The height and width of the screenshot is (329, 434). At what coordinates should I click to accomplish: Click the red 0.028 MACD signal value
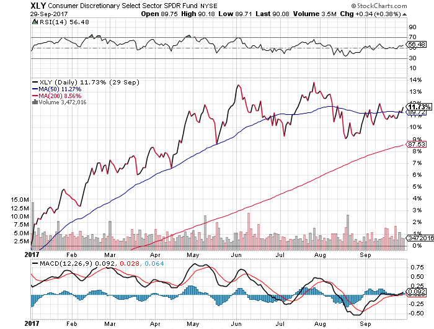(130, 263)
